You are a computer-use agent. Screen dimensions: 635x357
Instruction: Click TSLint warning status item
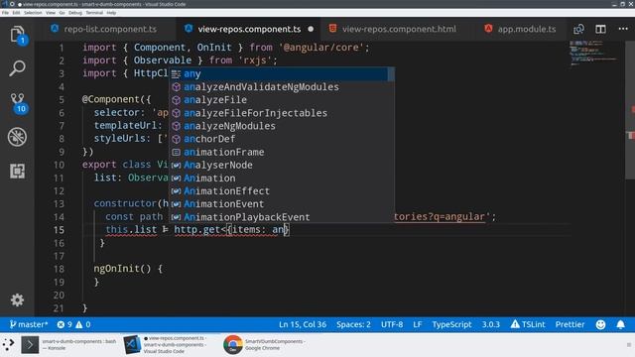528,324
